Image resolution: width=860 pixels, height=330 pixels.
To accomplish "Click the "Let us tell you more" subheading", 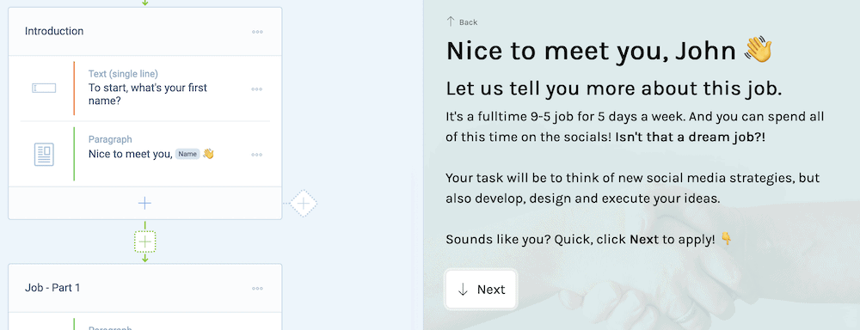I will pyautogui.click(x=614, y=89).
